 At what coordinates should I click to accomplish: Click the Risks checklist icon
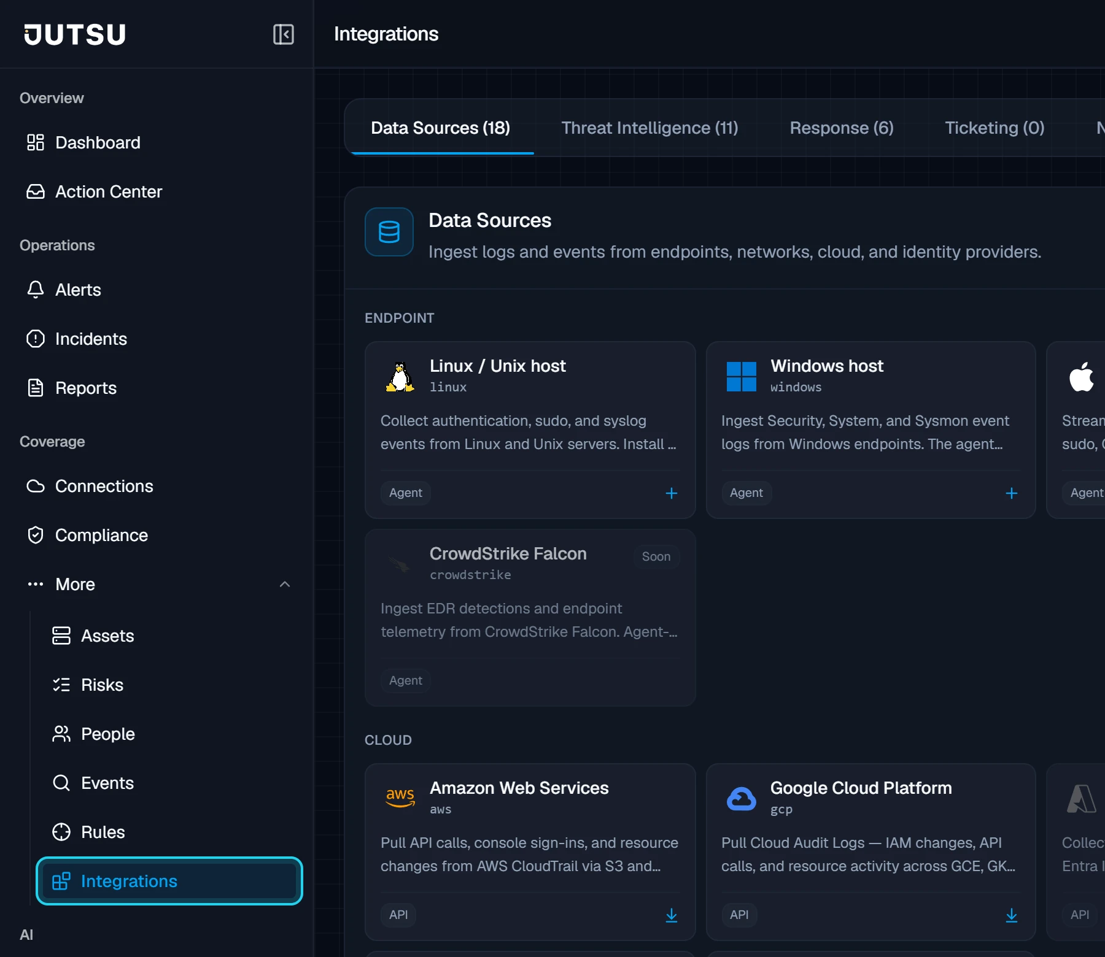pyautogui.click(x=61, y=685)
